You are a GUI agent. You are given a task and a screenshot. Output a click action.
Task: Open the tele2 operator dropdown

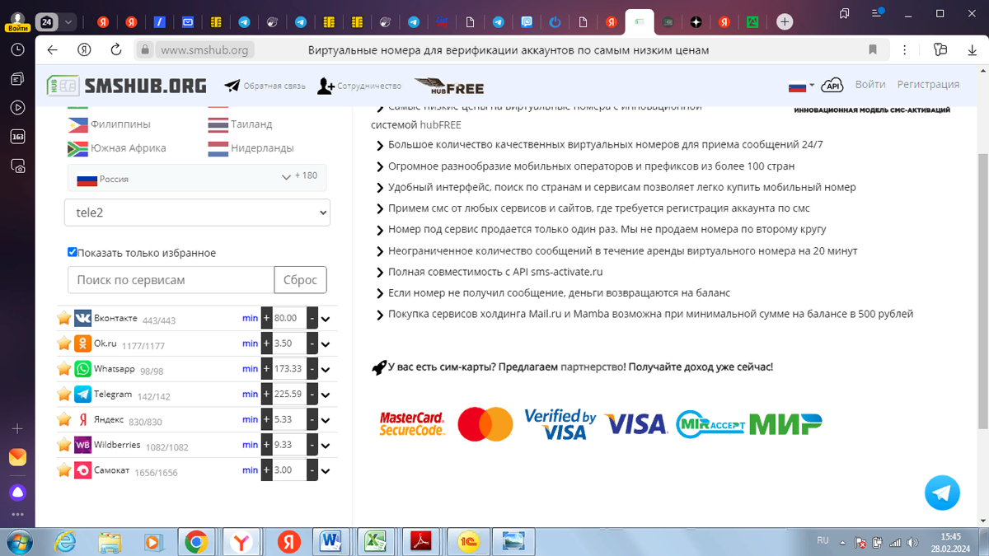(x=197, y=213)
